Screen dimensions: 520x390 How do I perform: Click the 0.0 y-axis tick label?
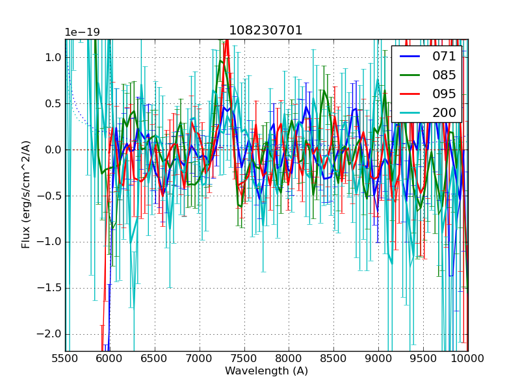[x=52, y=149]
